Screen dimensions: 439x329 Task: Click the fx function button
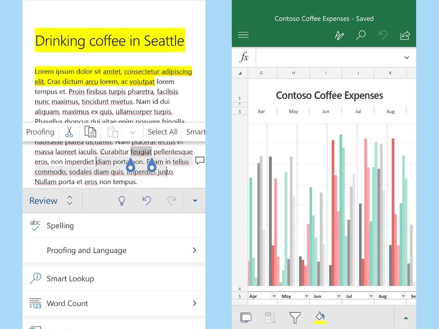click(244, 57)
